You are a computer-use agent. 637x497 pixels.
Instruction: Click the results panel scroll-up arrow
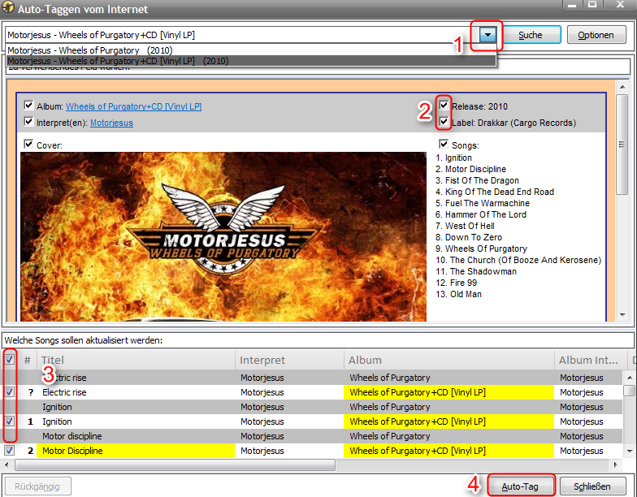(x=622, y=87)
